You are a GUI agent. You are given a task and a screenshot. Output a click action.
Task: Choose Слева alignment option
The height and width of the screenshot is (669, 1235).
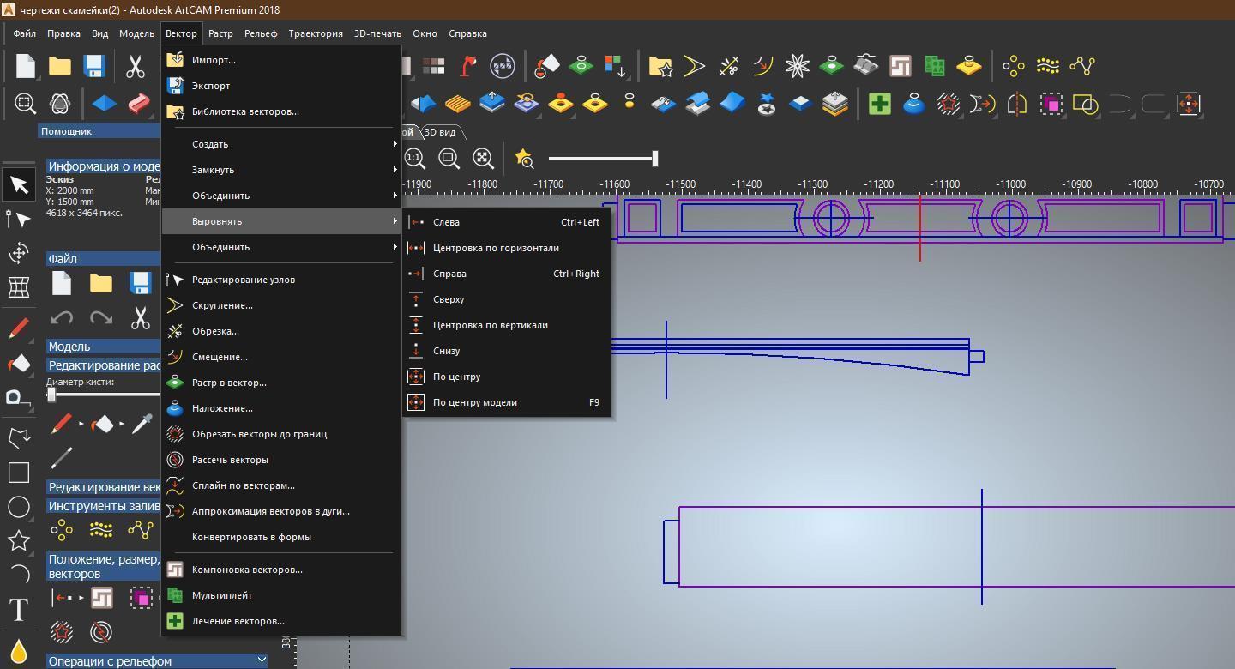(x=507, y=222)
